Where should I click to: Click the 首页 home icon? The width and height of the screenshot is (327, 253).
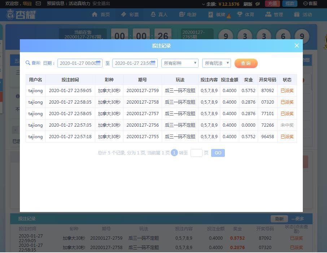click(x=95, y=14)
